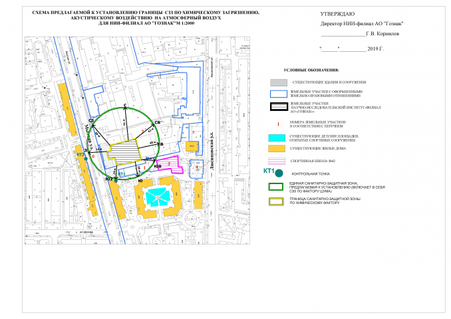The height and width of the screenshot is (319, 451).
Task: Click the КТ1 control point dot near ЮЗ
Action: click(116, 181)
